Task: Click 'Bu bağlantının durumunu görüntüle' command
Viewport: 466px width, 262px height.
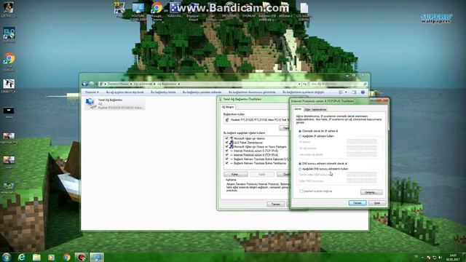Action: 252,92
